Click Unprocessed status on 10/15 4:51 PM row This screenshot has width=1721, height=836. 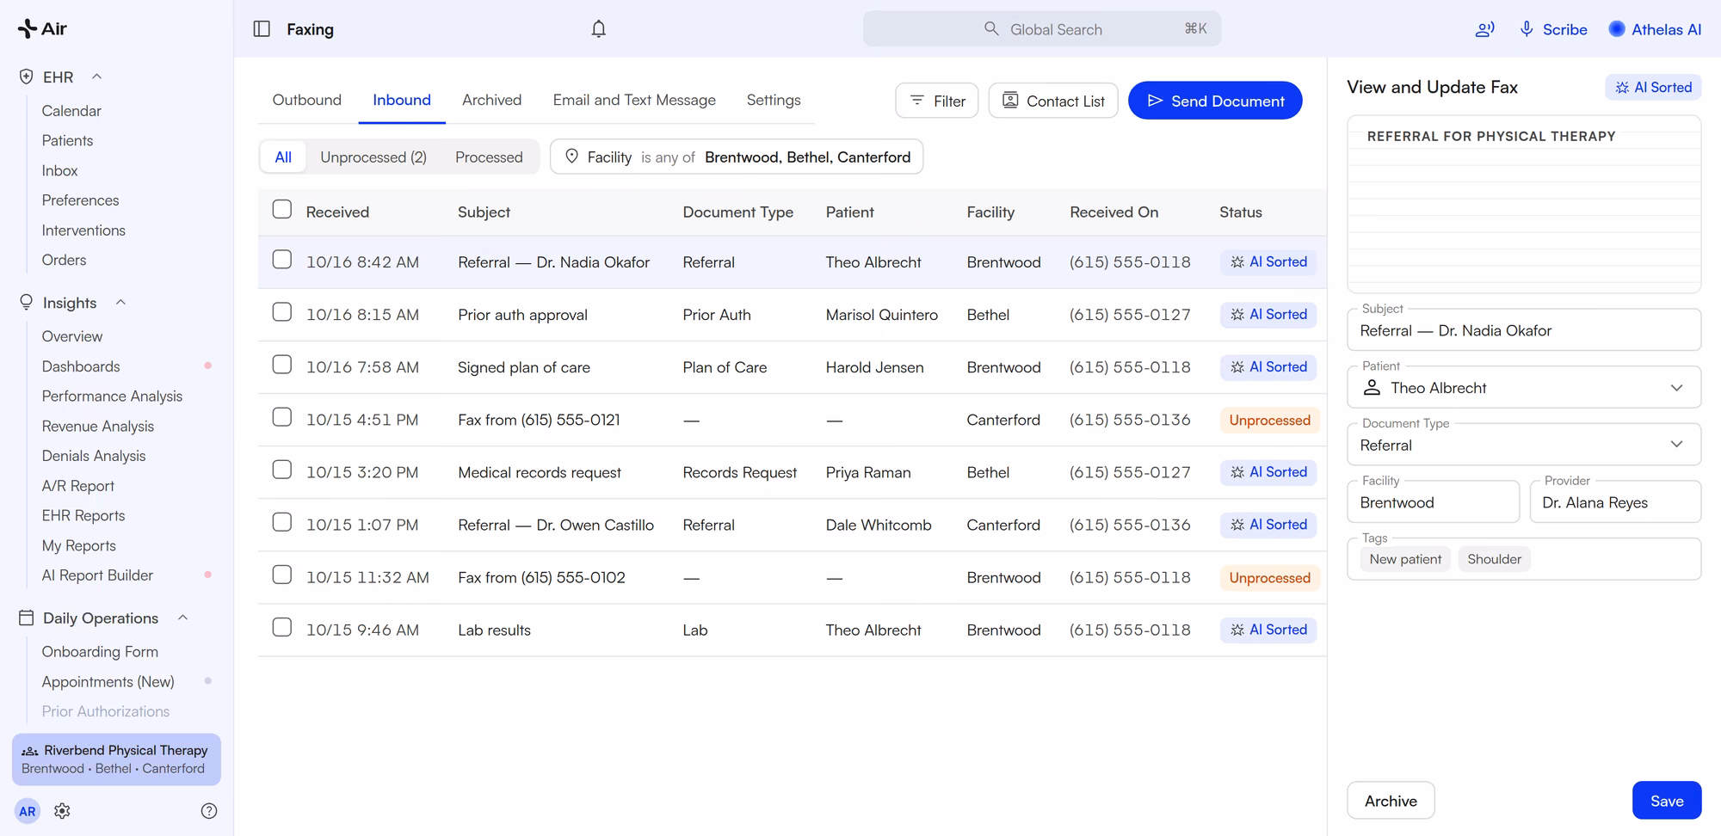1269,420
